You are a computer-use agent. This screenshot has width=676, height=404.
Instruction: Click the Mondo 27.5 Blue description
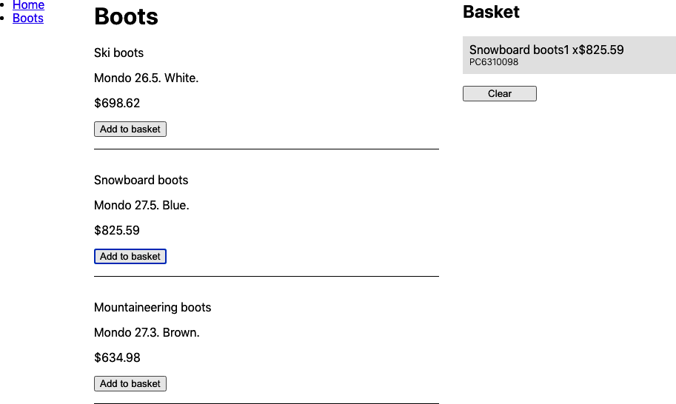tap(141, 206)
